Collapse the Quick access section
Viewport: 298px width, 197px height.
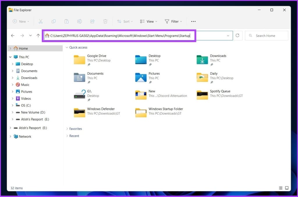67,48
